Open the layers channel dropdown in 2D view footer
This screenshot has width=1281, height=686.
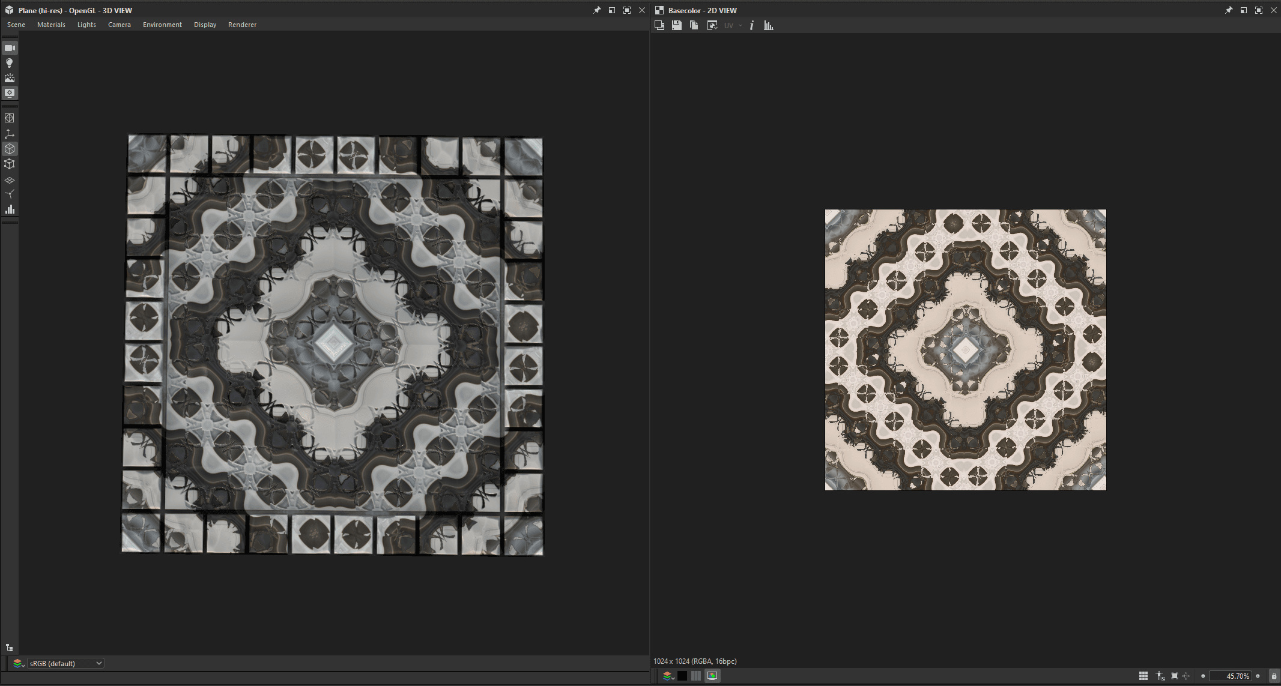(x=668, y=676)
